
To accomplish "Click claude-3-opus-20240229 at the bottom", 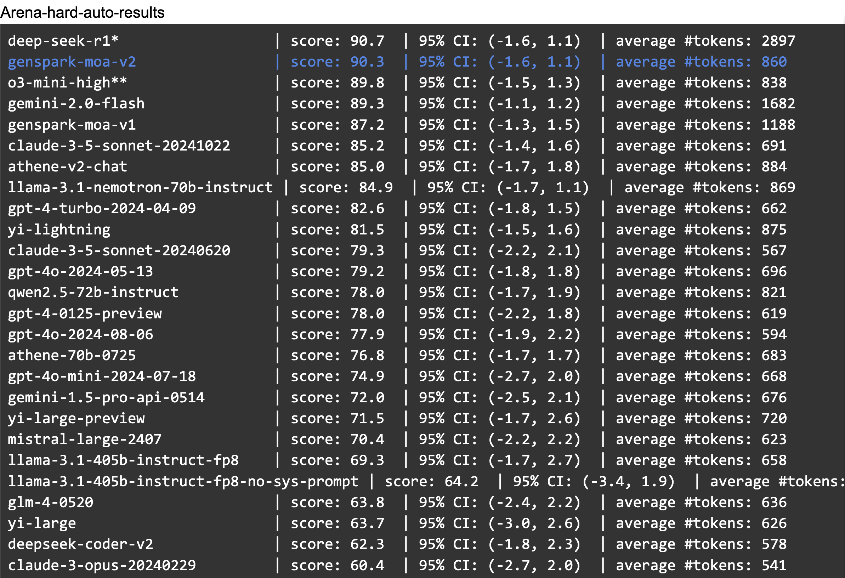I will [x=102, y=565].
